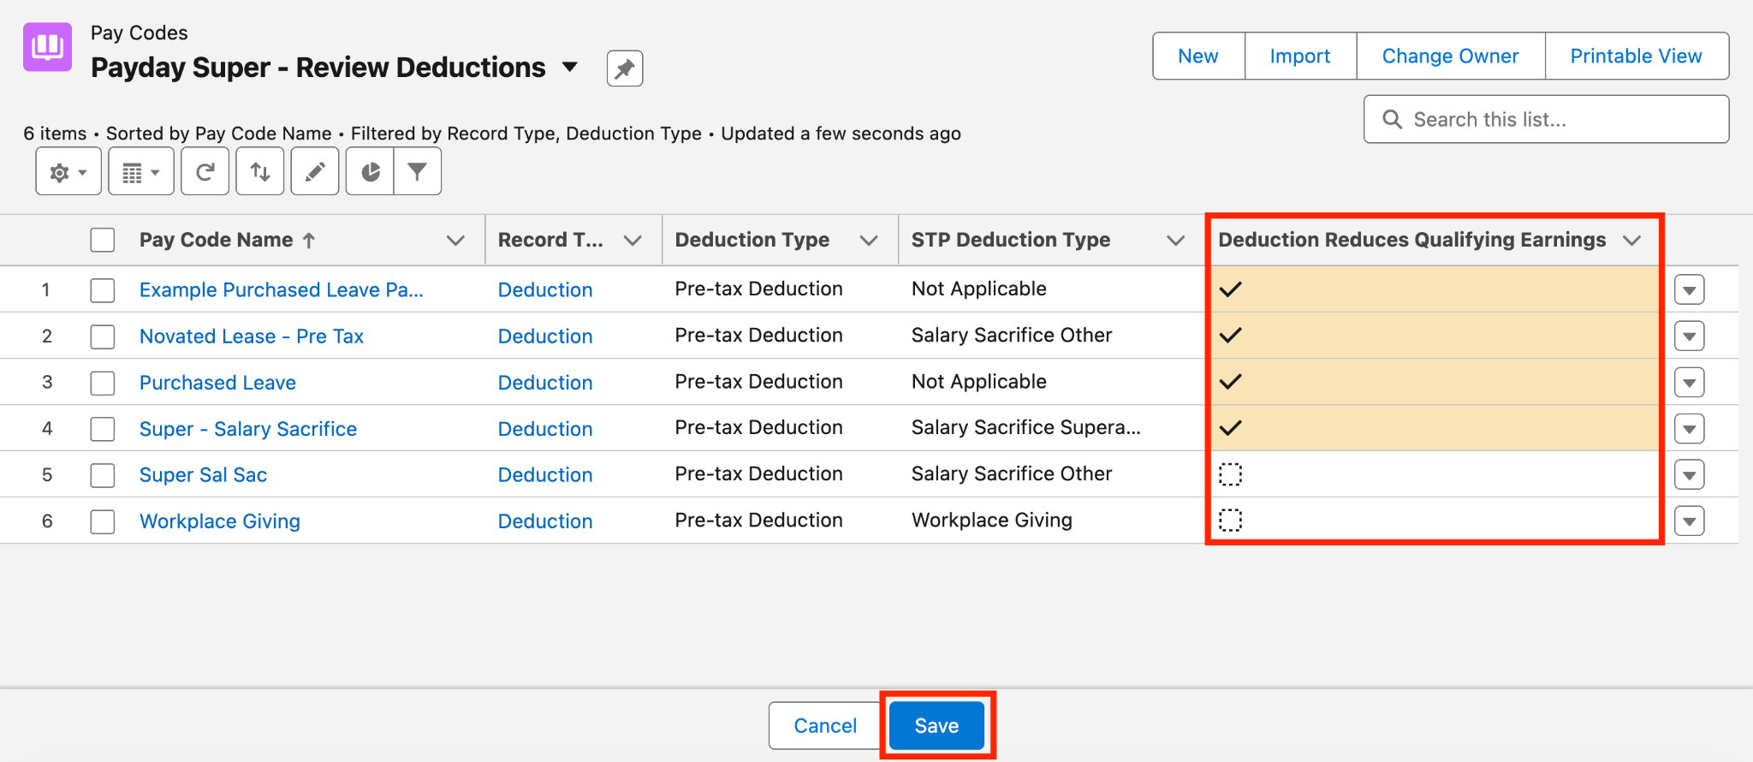1753x762 pixels.
Task: Open the Purchased Leave pay code link
Action: (x=217, y=383)
